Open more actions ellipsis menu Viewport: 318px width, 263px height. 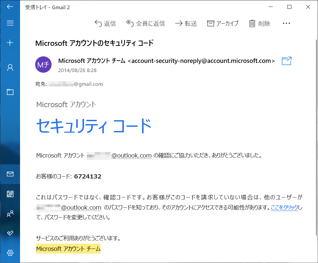pyautogui.click(x=286, y=24)
